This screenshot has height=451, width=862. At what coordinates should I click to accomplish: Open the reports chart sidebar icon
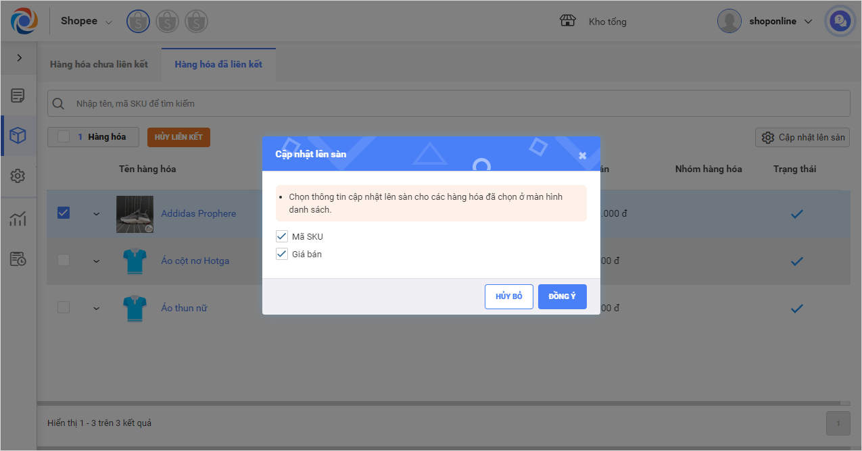pyautogui.click(x=18, y=219)
